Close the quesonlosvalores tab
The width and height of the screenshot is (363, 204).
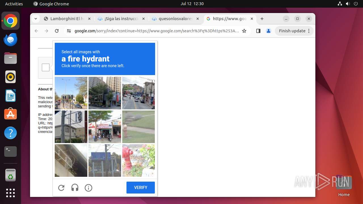tap(198, 19)
